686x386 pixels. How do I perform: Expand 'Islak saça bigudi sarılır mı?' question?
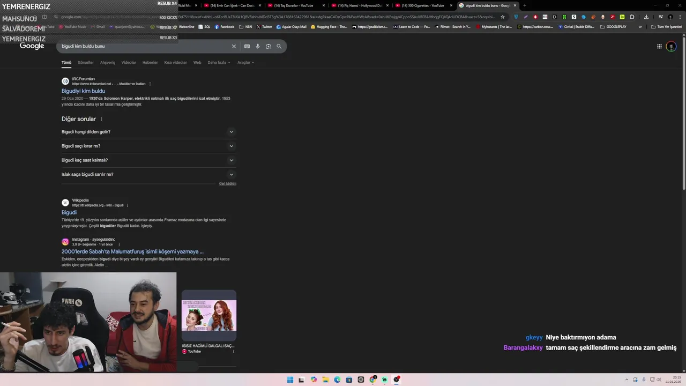[148, 174]
